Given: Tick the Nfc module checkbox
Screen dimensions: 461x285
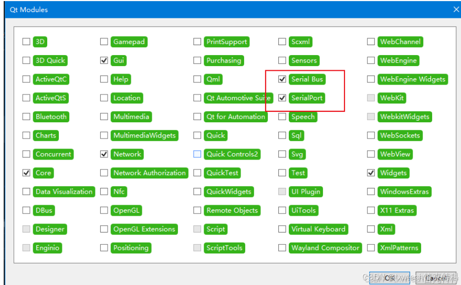Looking at the screenshot, I should (x=104, y=192).
